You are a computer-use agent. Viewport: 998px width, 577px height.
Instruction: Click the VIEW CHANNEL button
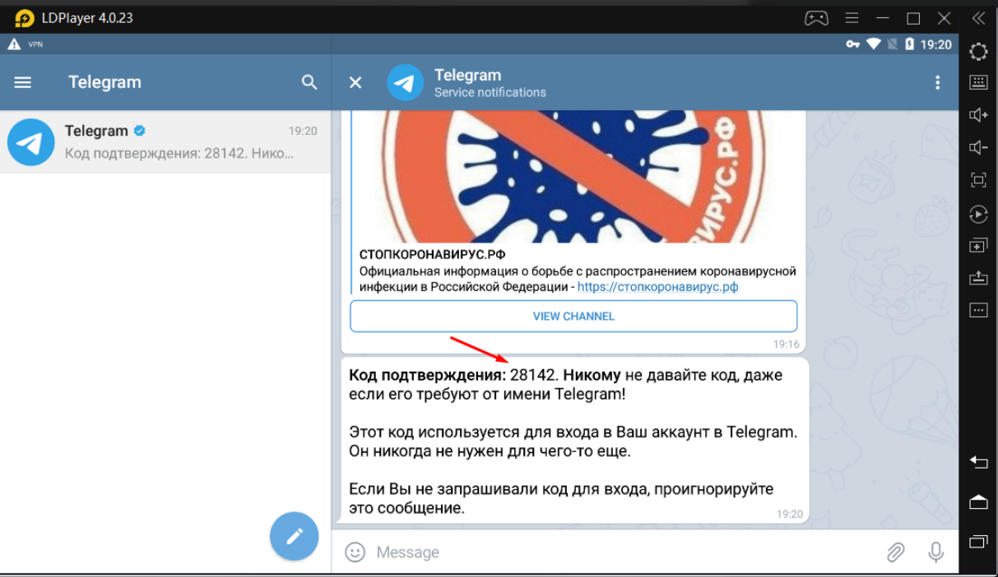click(573, 316)
